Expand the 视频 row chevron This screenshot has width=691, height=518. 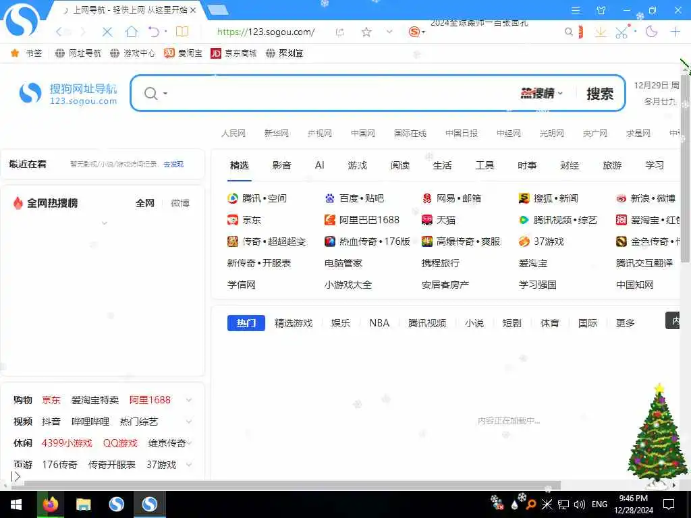pyautogui.click(x=189, y=422)
